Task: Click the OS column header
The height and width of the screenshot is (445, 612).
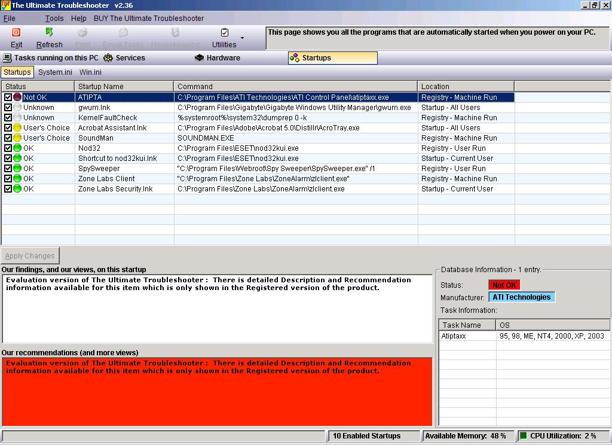Action: 553,325
